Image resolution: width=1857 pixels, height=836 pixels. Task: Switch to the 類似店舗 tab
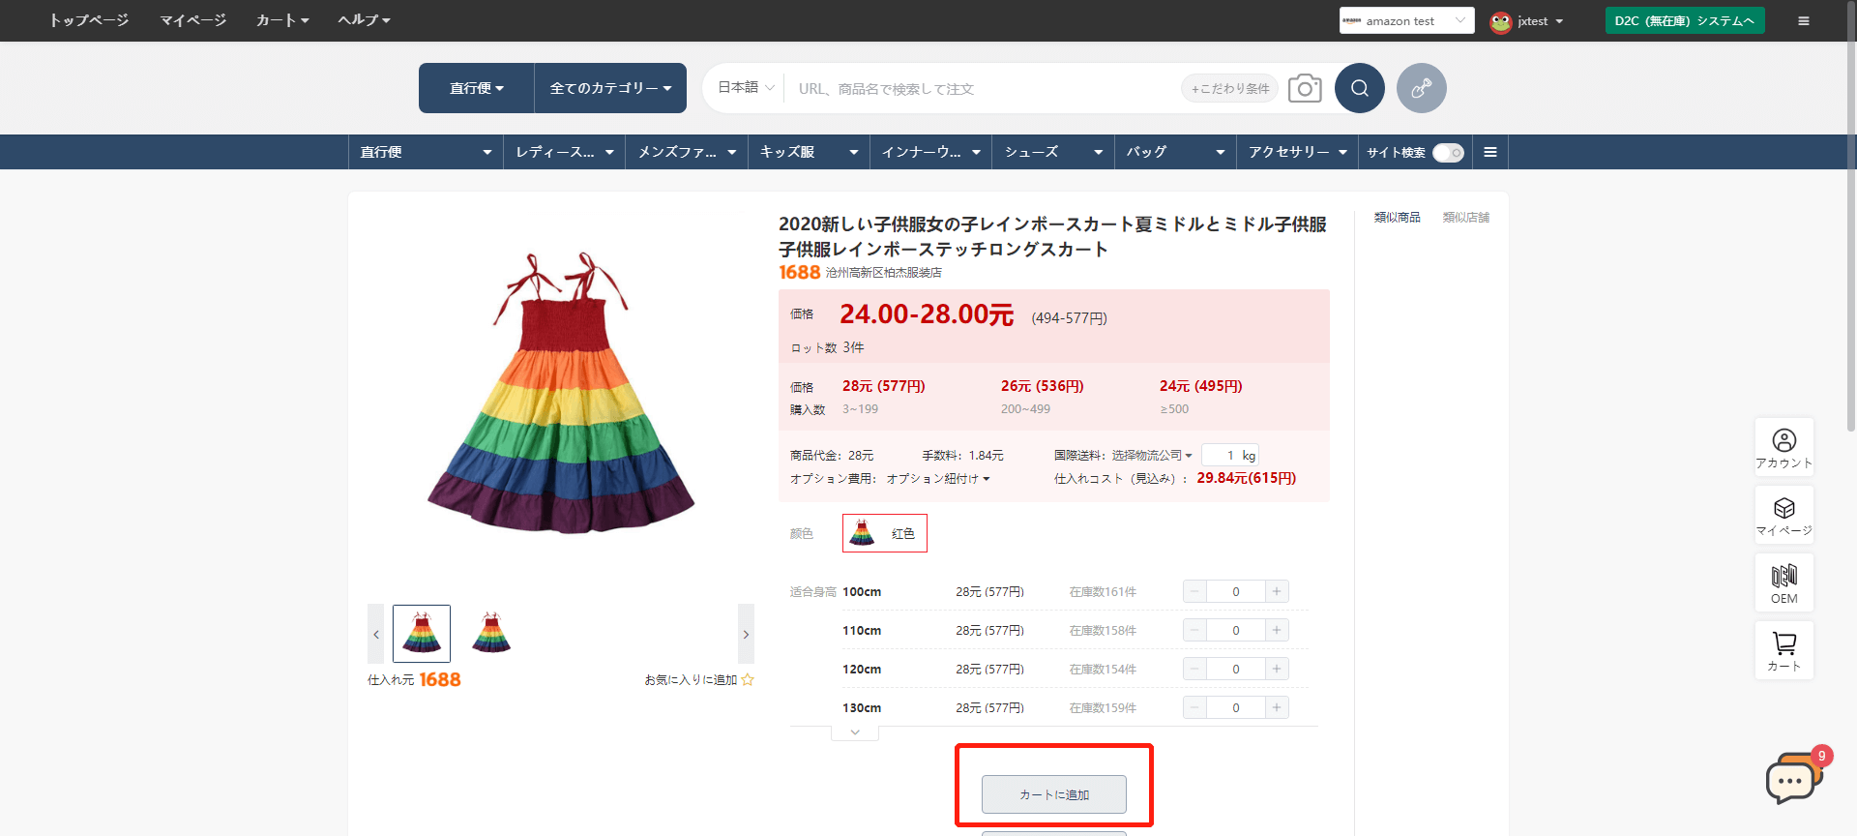pos(1465,218)
